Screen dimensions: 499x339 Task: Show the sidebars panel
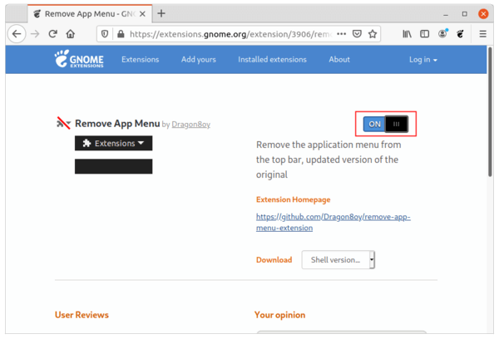424,34
